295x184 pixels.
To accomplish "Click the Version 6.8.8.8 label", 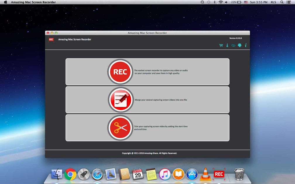I will tap(235, 38).
